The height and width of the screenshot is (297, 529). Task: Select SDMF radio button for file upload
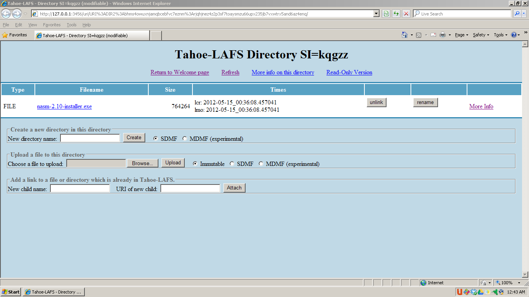click(x=232, y=164)
